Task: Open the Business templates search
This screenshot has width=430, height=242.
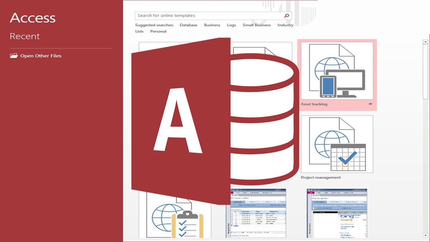Action: [x=212, y=25]
